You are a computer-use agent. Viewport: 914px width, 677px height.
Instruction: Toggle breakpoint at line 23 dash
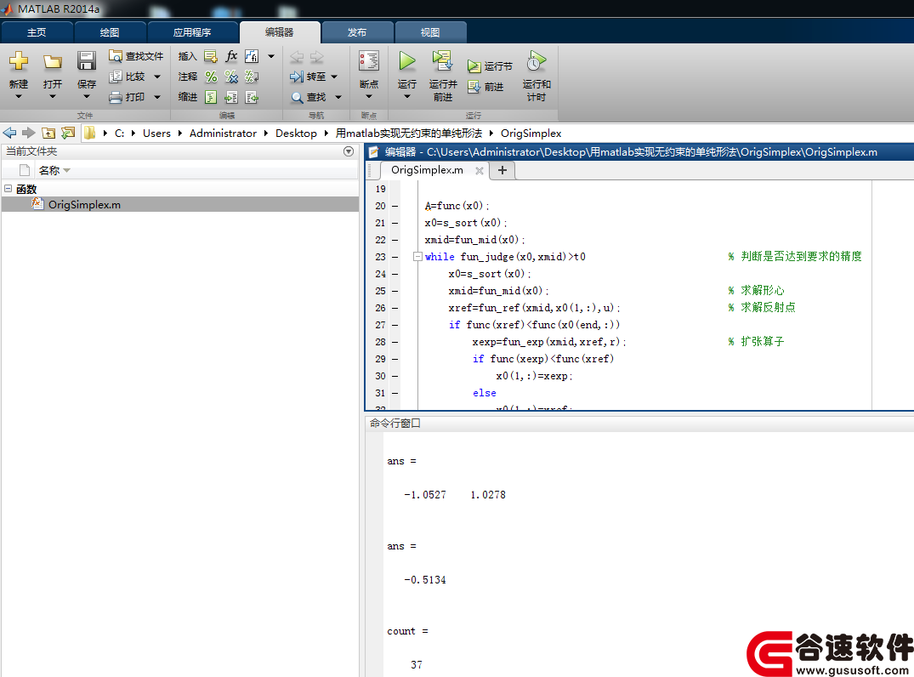395,257
